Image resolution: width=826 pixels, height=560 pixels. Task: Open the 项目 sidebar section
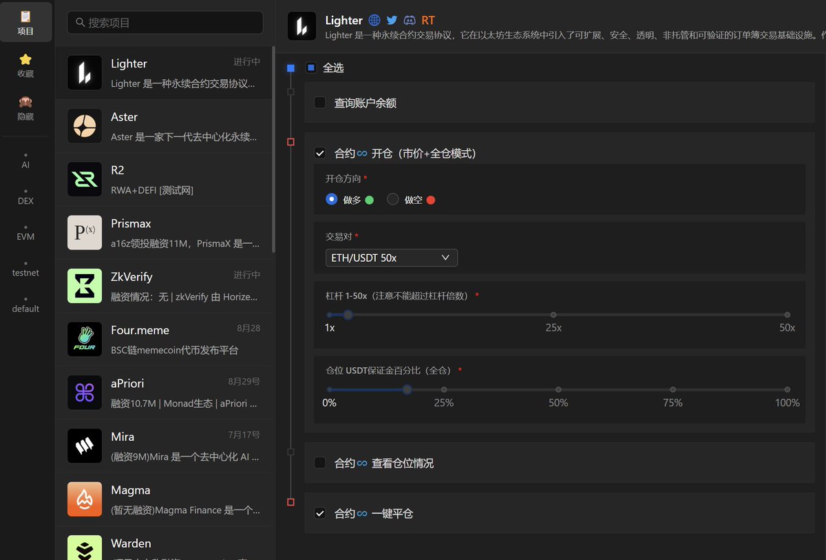coord(25,22)
